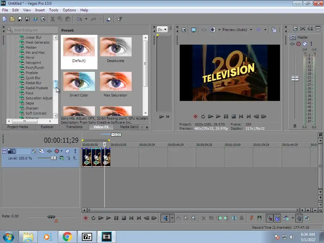
Task: Open Master bus FX gear icon
Action: (x=298, y=44)
